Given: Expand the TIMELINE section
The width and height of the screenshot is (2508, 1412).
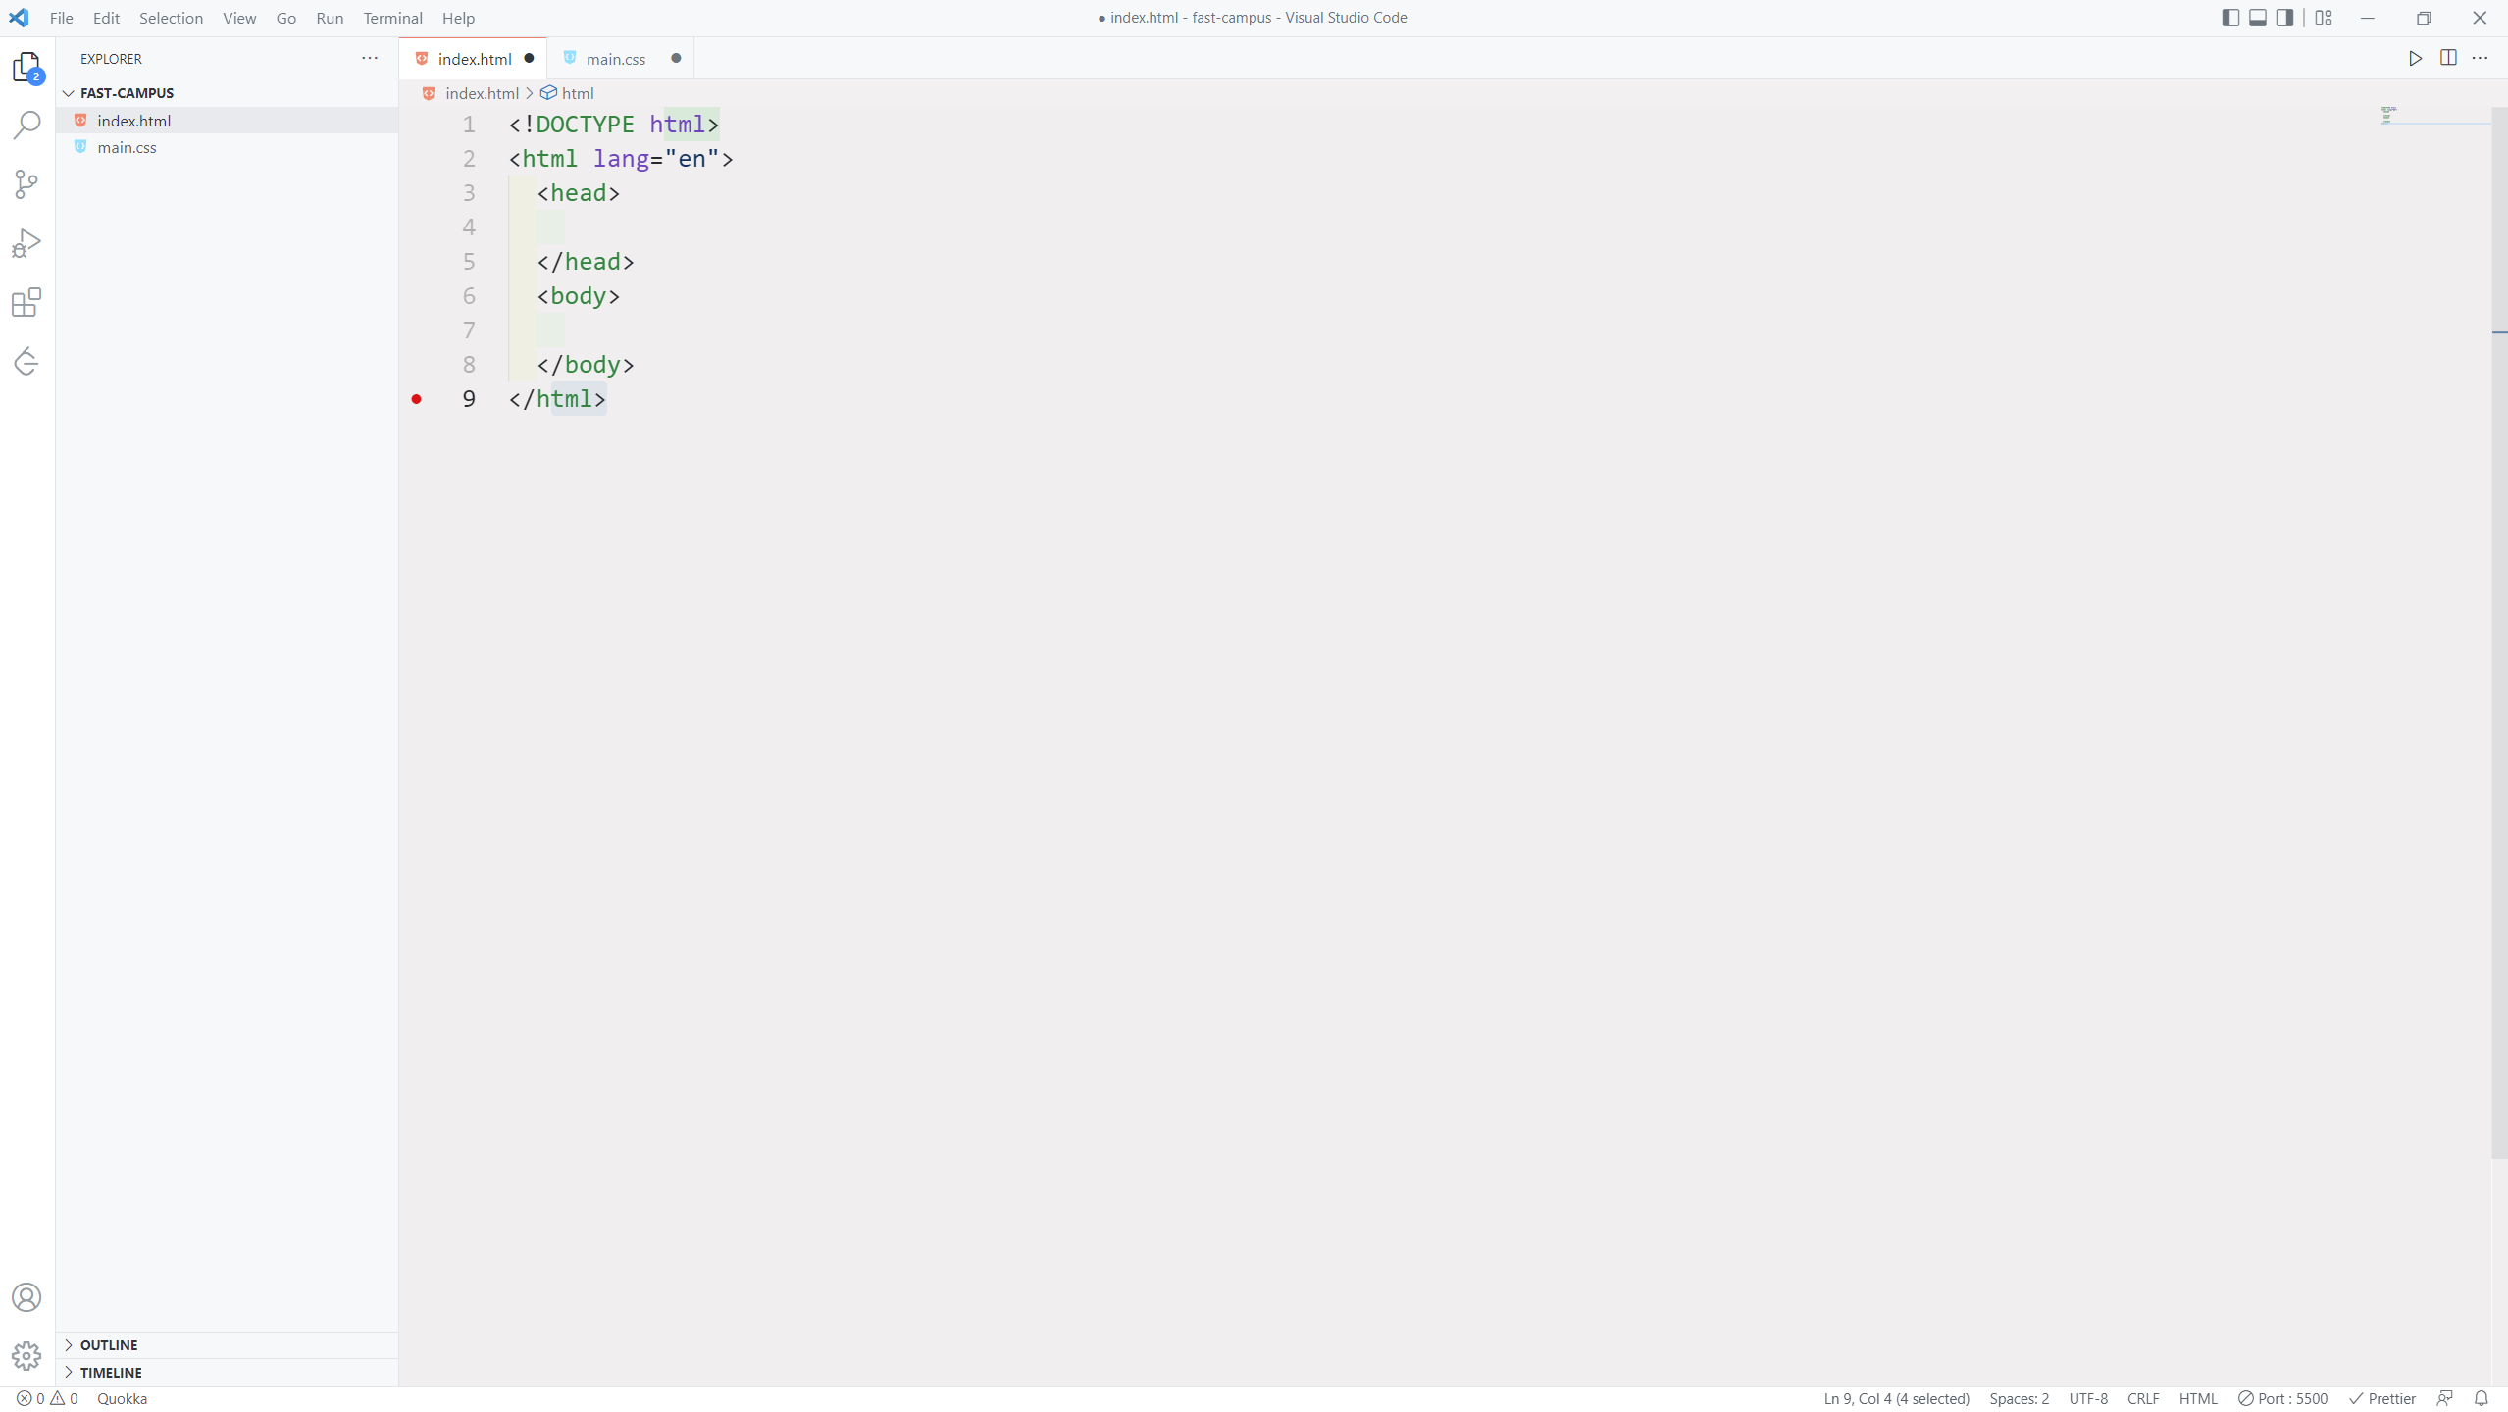Looking at the screenshot, I should pyautogui.click(x=228, y=1372).
